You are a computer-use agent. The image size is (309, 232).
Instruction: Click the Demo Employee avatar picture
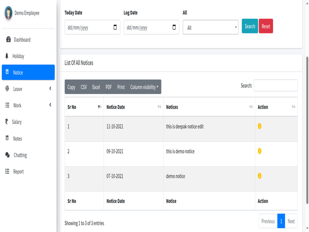8,13
